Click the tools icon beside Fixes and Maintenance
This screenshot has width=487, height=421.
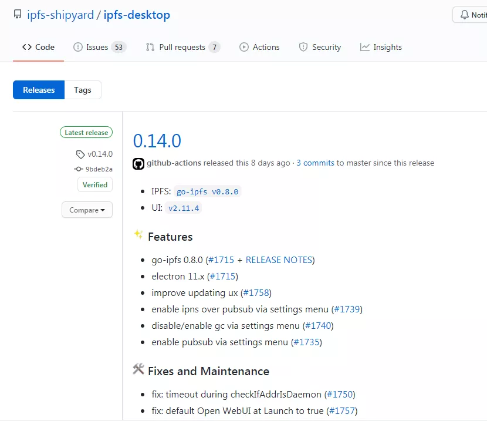(x=138, y=369)
